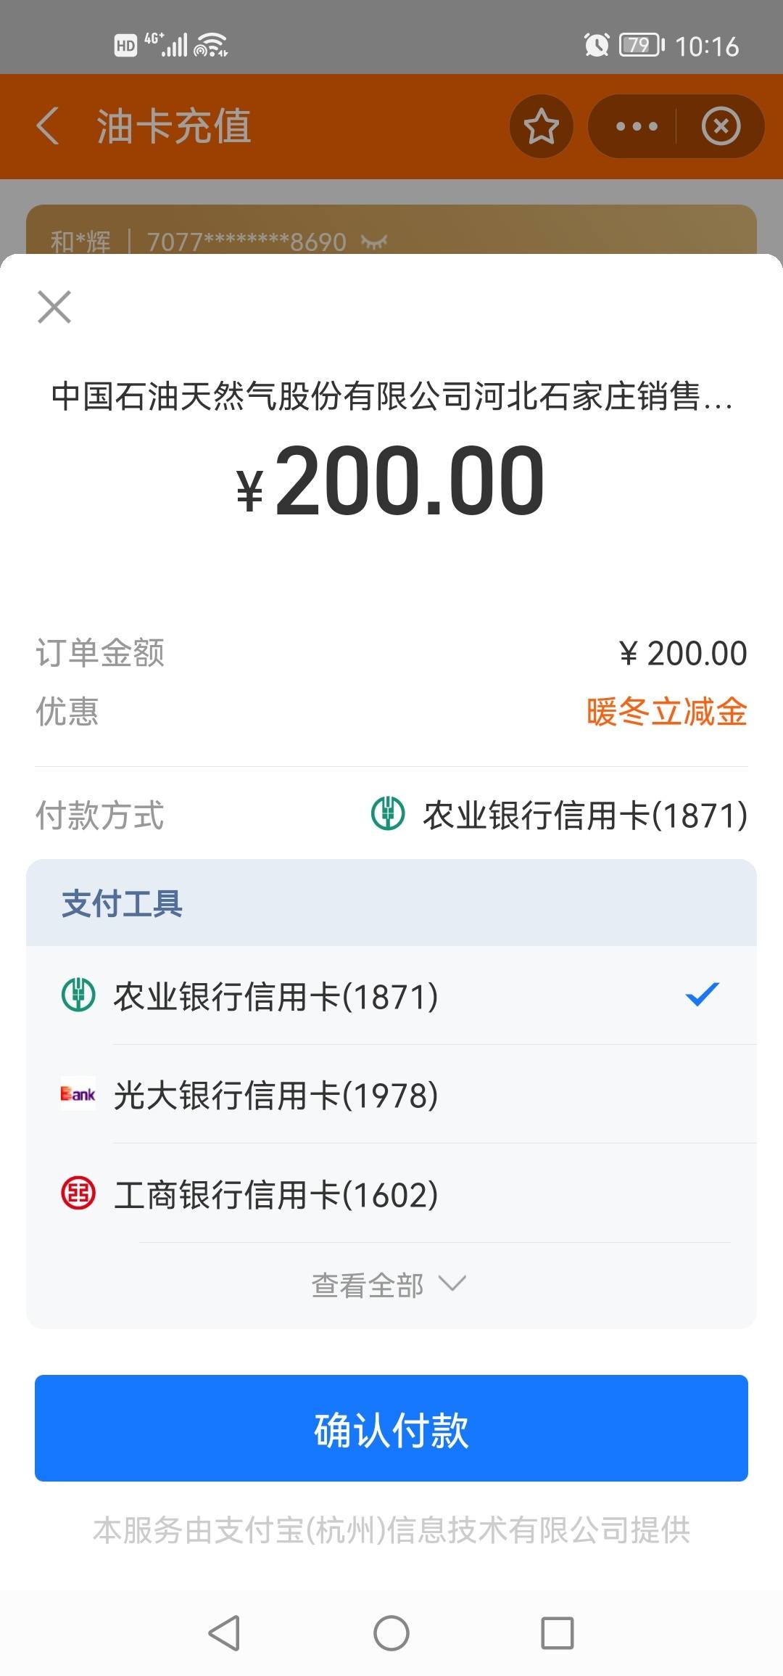Viewport: 783px width, 1676px height.
Task: Open the three-dot more options menu
Action: point(636,126)
